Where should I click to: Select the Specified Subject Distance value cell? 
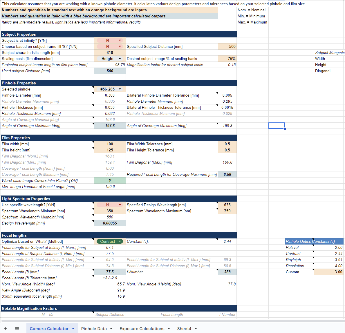(x=227, y=46)
